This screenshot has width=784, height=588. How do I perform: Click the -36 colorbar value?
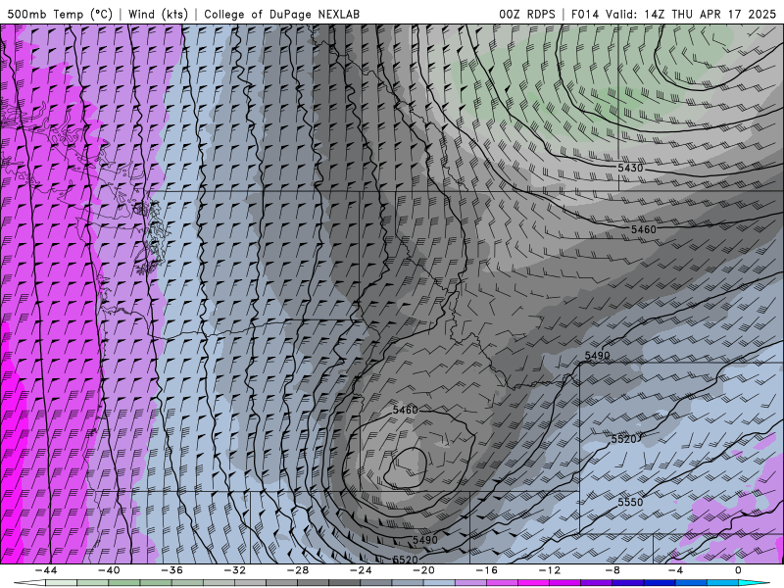tap(171, 570)
